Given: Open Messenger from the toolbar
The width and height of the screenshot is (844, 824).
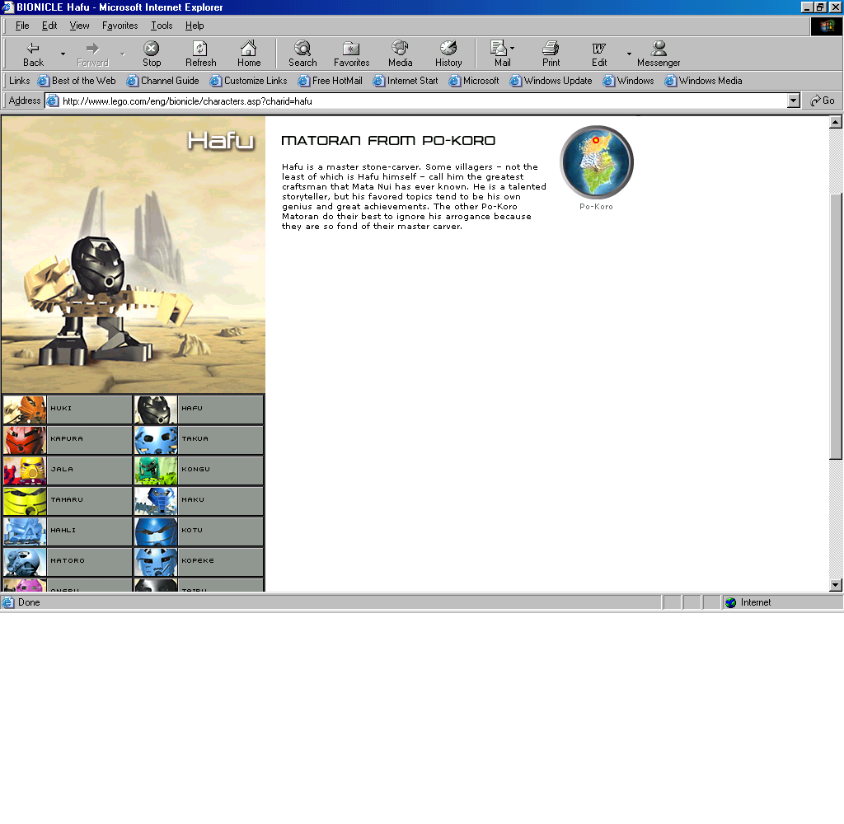Looking at the screenshot, I should pos(659,54).
